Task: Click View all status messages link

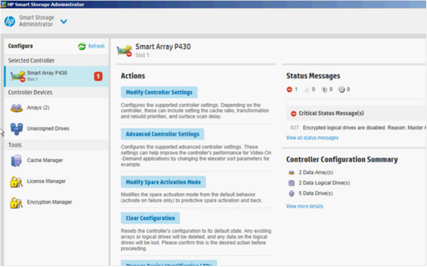Action: tap(312, 138)
